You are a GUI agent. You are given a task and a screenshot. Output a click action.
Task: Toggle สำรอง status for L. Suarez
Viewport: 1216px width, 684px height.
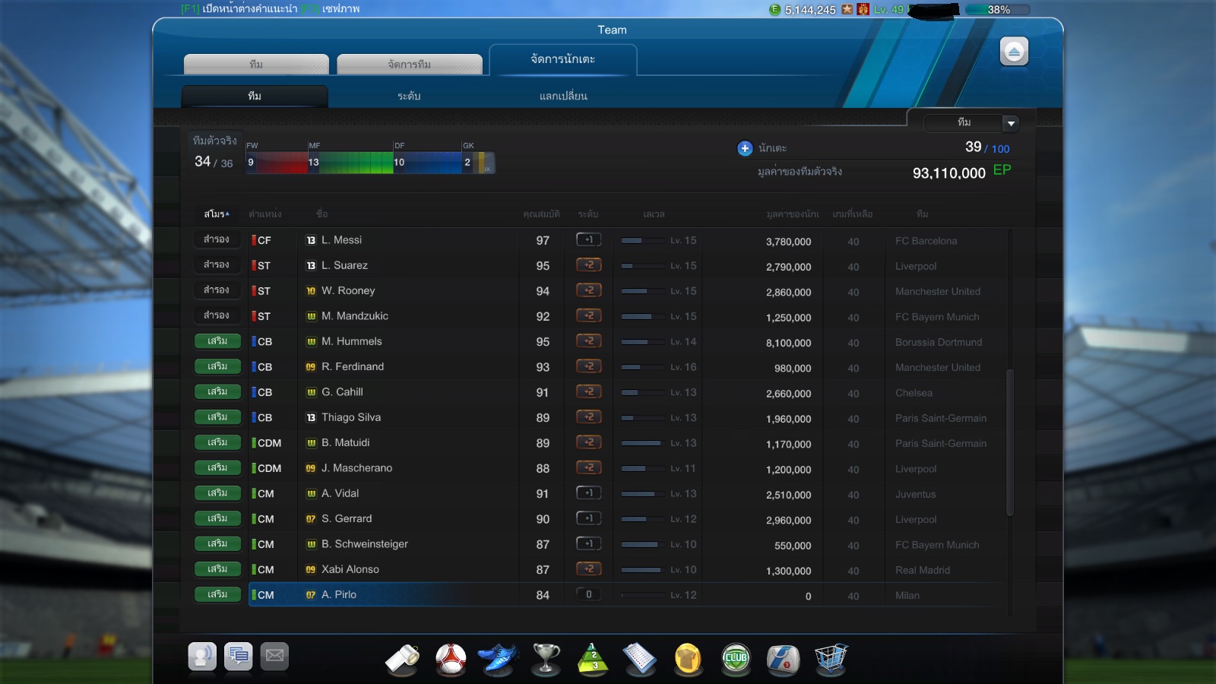[217, 265]
